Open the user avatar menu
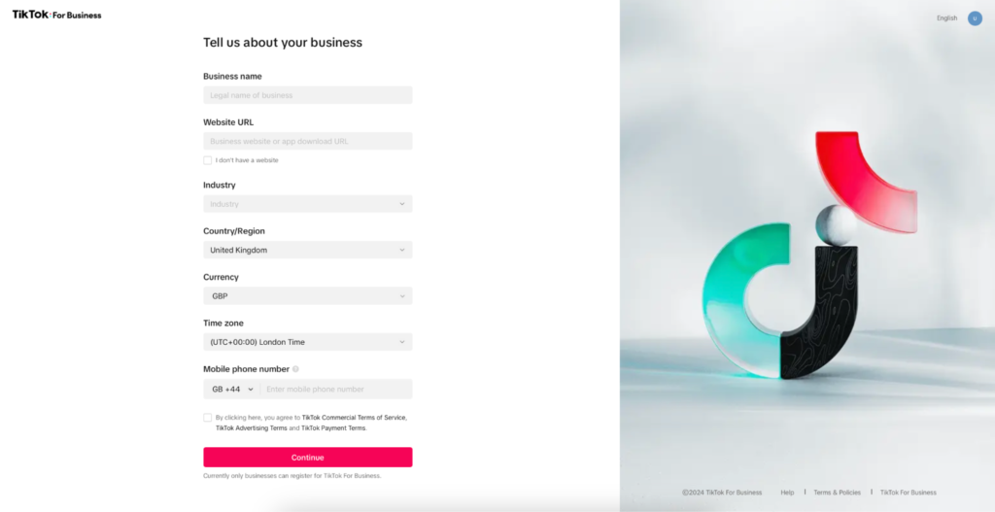 (x=975, y=18)
